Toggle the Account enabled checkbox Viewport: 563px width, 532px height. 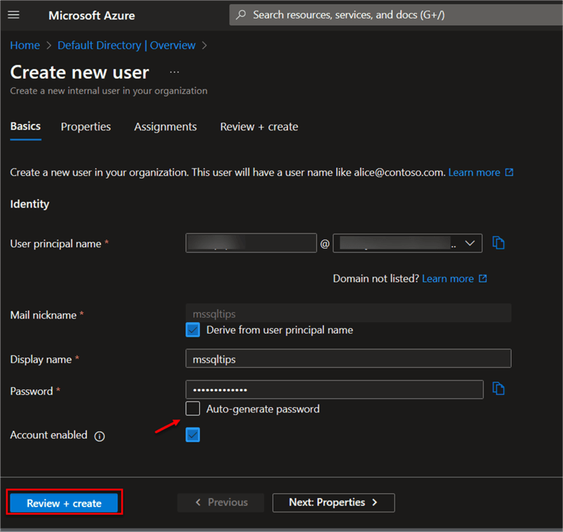coord(193,435)
